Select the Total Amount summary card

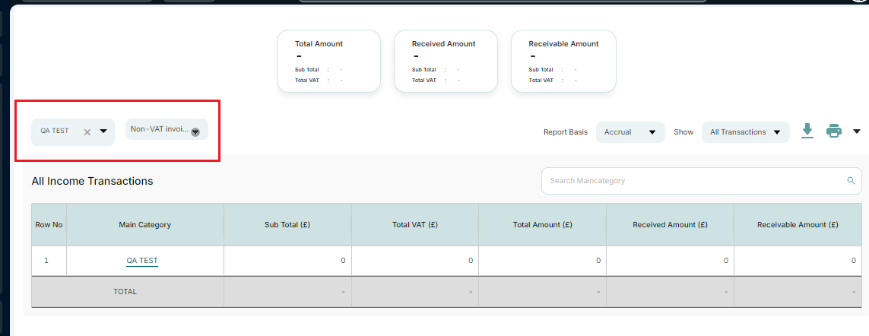pyautogui.click(x=328, y=61)
